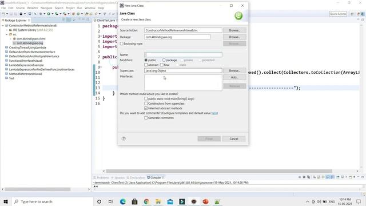
Task: Open File Explorer from the taskbar
Action: (158, 201)
